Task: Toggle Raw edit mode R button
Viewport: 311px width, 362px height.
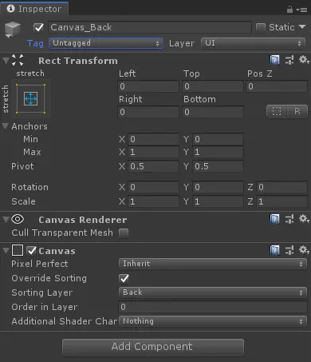Action: [297, 111]
